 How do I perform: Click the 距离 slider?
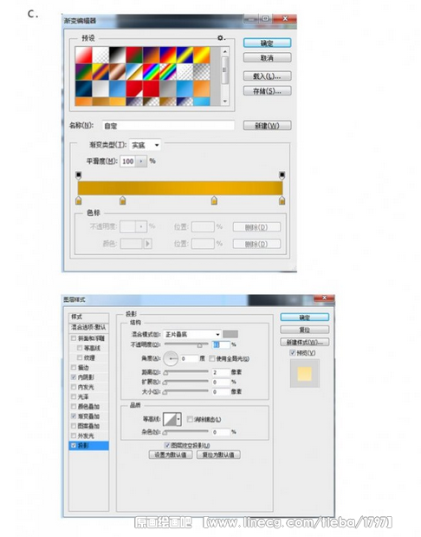click(x=186, y=372)
